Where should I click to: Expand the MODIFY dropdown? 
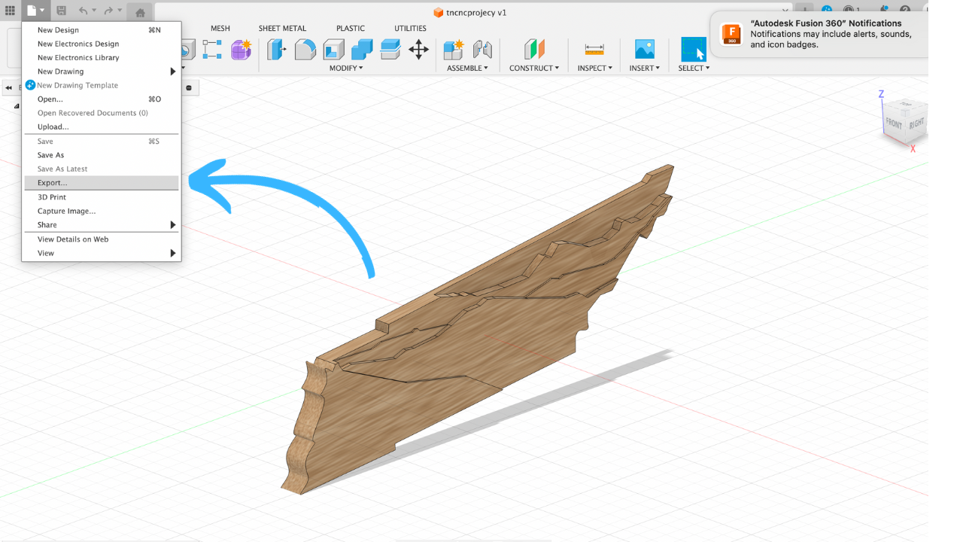tap(346, 68)
